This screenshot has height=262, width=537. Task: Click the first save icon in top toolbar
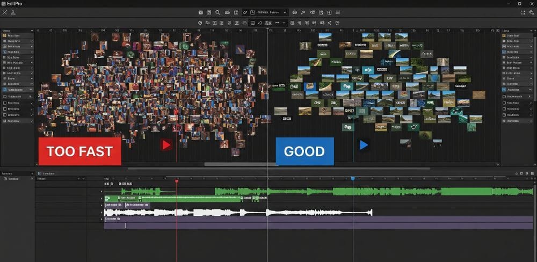[200, 12]
